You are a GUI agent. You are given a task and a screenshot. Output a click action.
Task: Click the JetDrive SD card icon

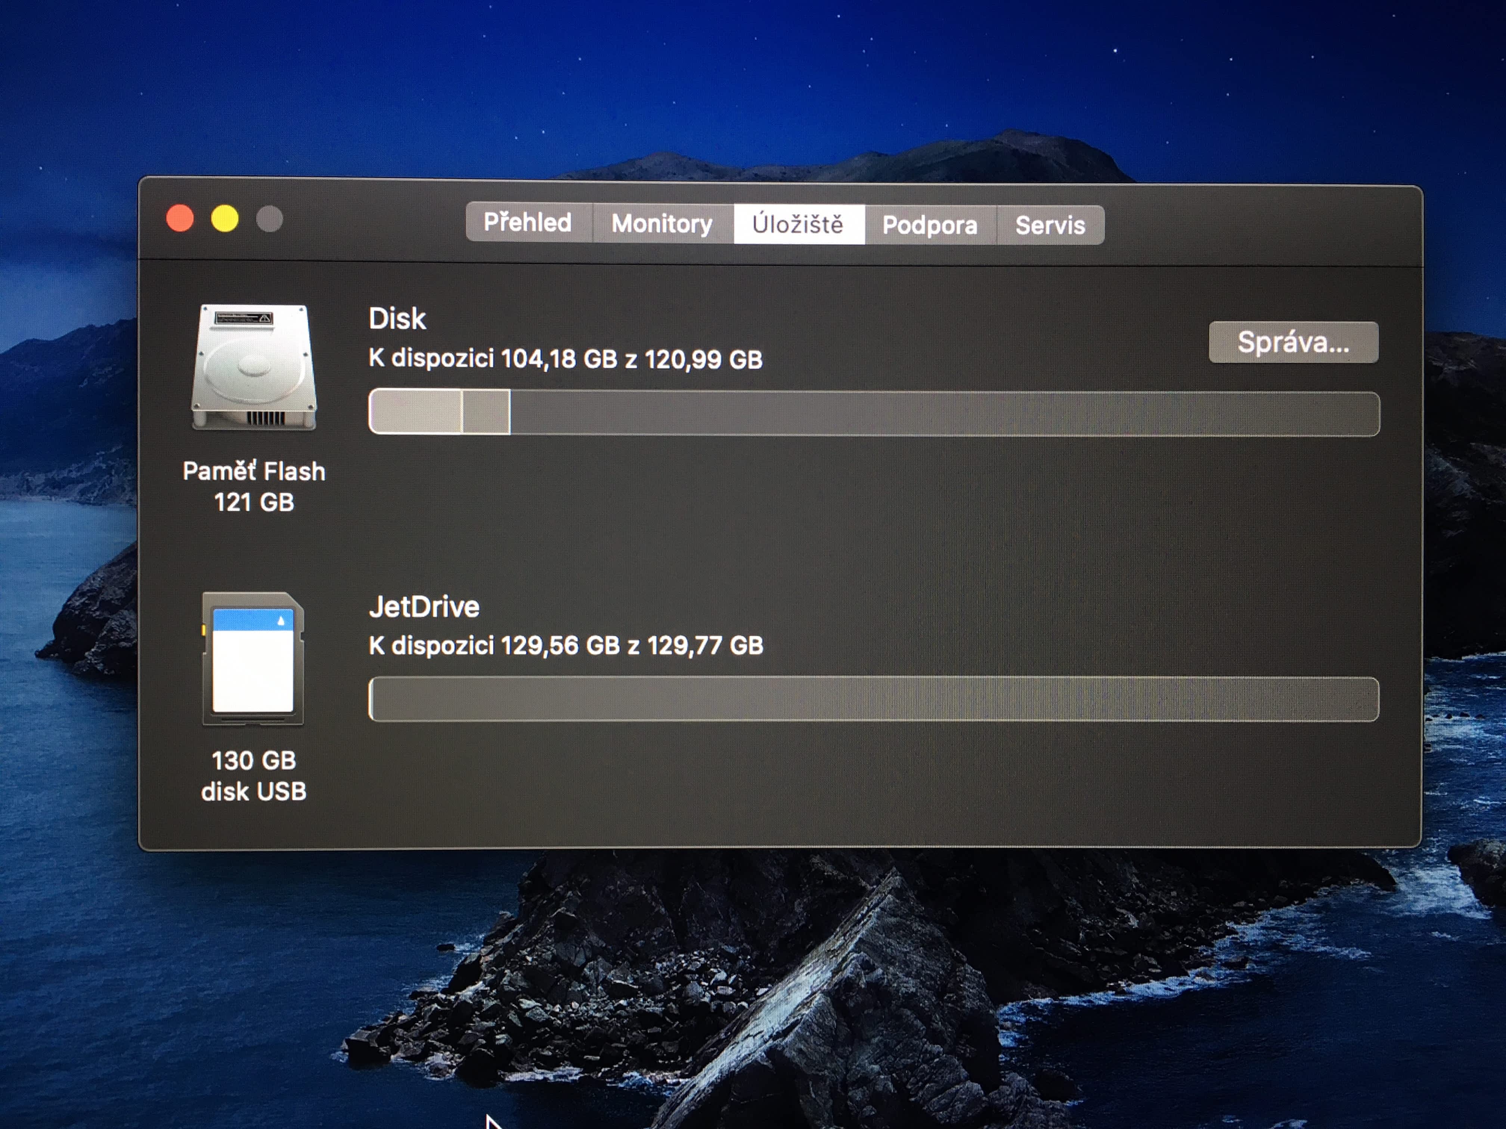[253, 658]
